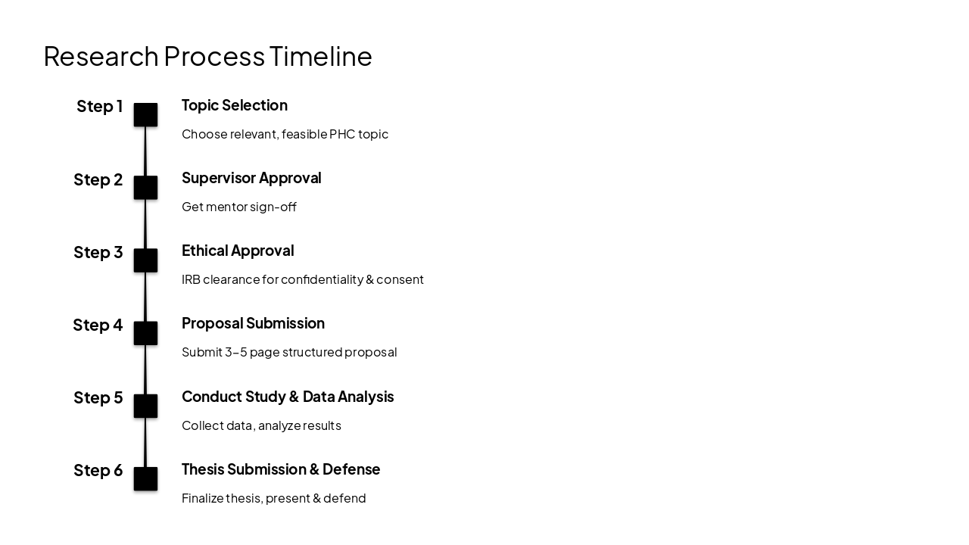Select the 'Ethical Approval' heading text
Viewport: 969px width, 545px height.
[x=238, y=251]
